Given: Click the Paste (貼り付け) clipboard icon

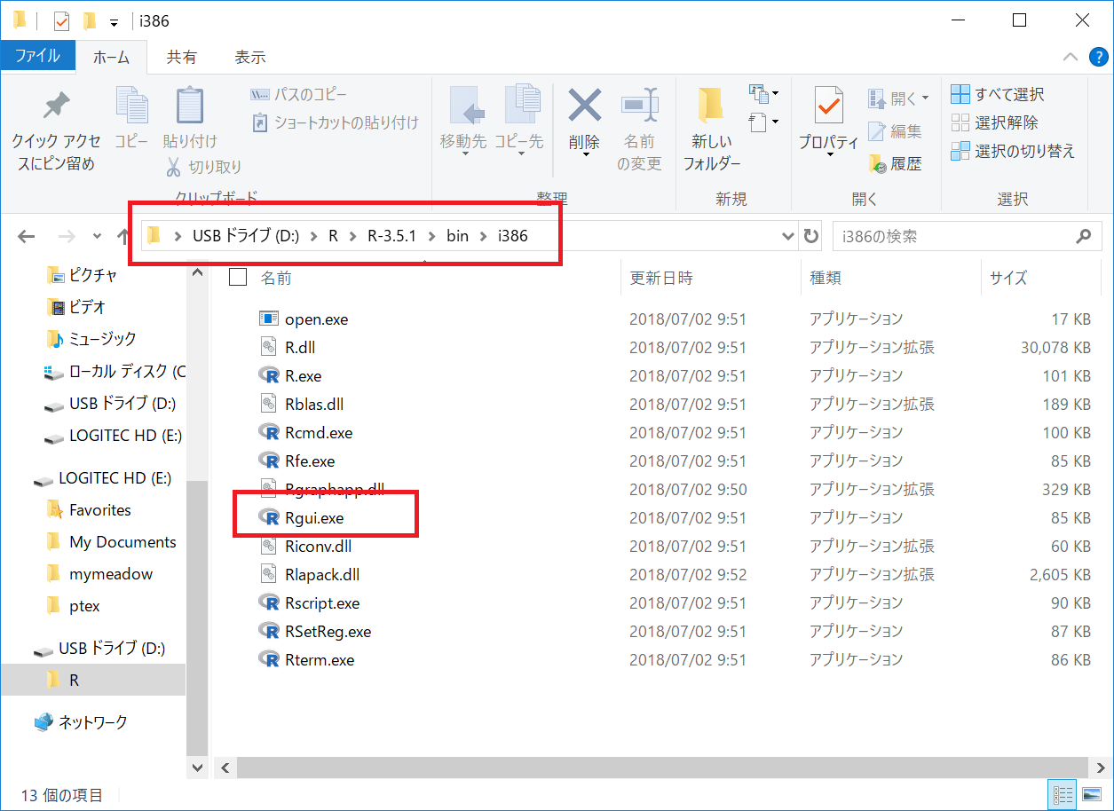Looking at the screenshot, I should 190,106.
